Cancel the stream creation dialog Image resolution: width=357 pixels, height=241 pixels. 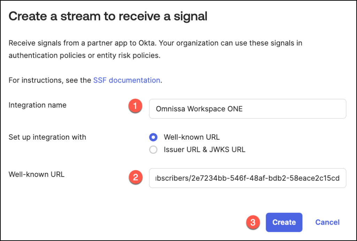click(327, 222)
